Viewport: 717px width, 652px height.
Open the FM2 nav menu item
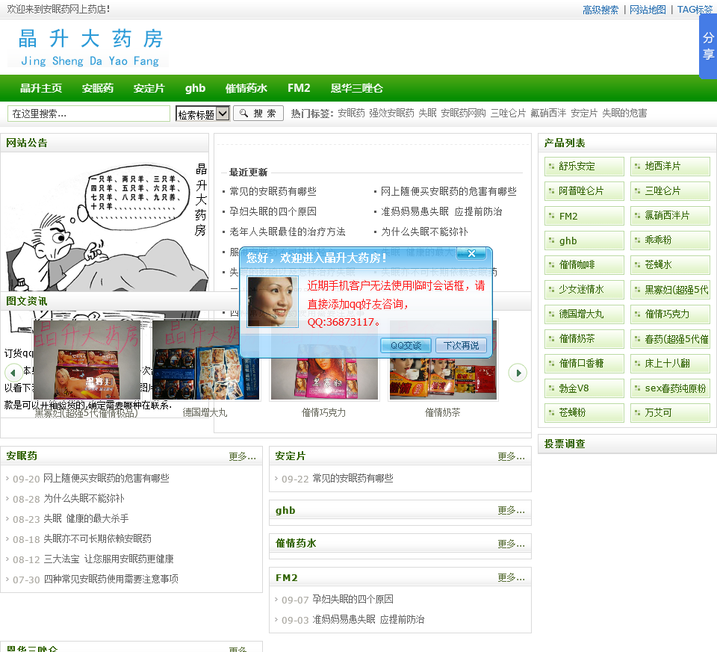coord(299,88)
